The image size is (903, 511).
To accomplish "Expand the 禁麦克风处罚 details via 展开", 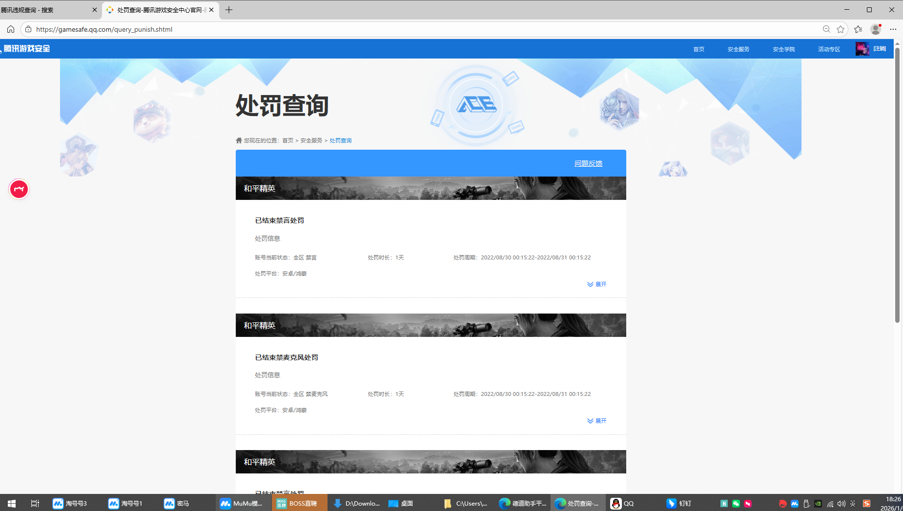I will point(596,420).
